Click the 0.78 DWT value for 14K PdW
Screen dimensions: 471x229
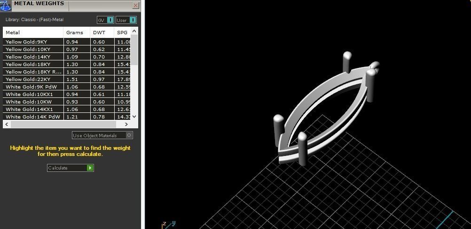[99, 117]
